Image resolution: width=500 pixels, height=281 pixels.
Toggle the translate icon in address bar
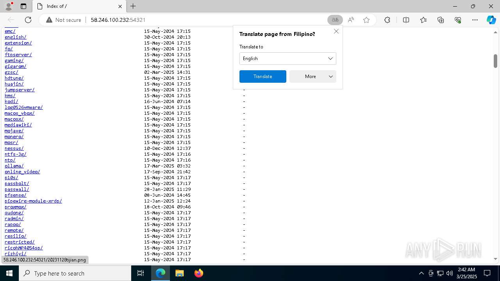tap(335, 20)
